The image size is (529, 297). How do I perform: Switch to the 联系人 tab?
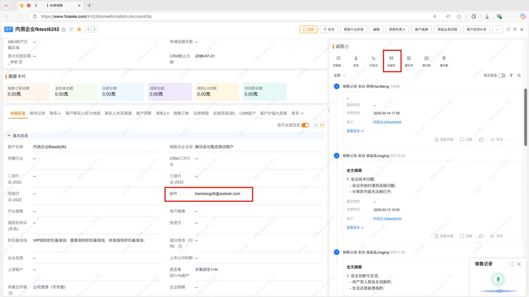55,113
